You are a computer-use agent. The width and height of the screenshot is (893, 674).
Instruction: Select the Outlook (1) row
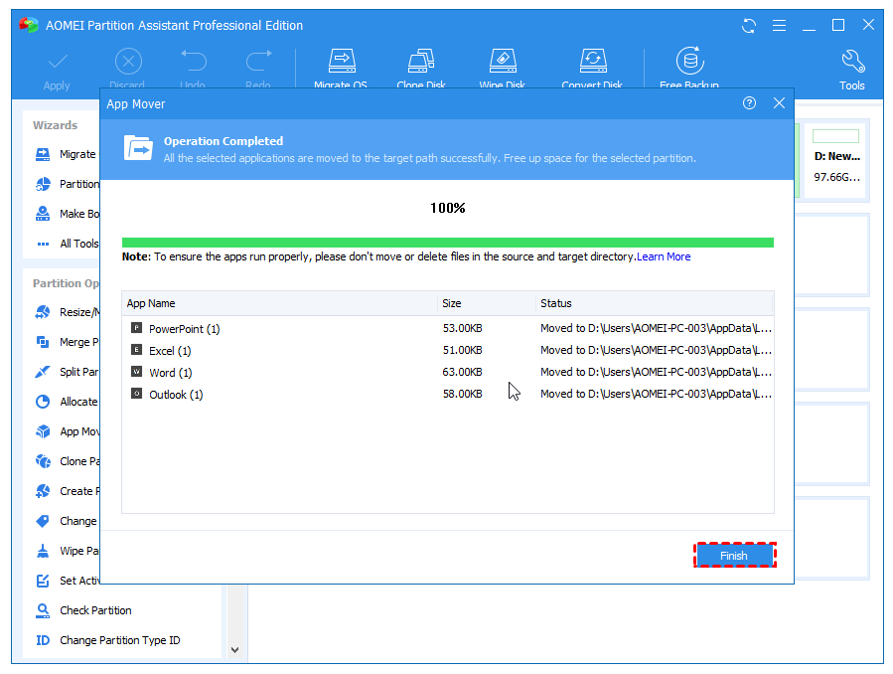pos(448,394)
